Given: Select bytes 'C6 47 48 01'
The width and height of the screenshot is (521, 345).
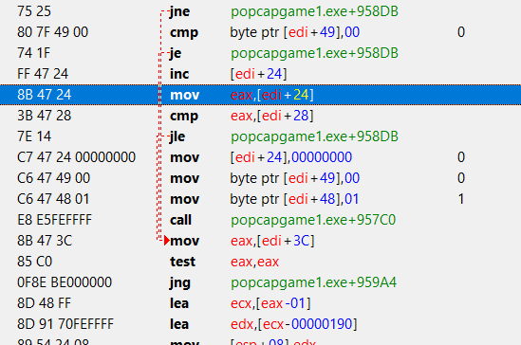Looking at the screenshot, I should (x=53, y=199).
